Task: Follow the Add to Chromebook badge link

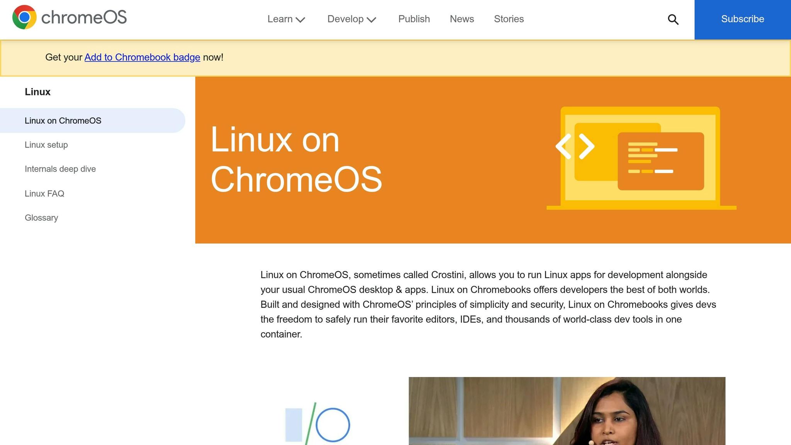Action: pos(142,57)
